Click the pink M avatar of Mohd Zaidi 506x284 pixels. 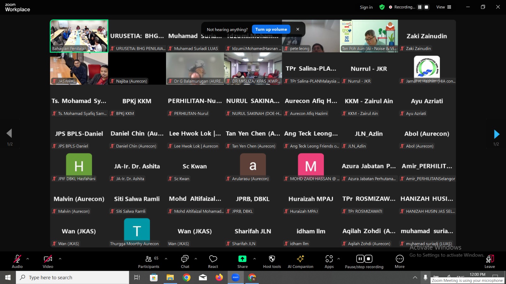click(x=311, y=165)
